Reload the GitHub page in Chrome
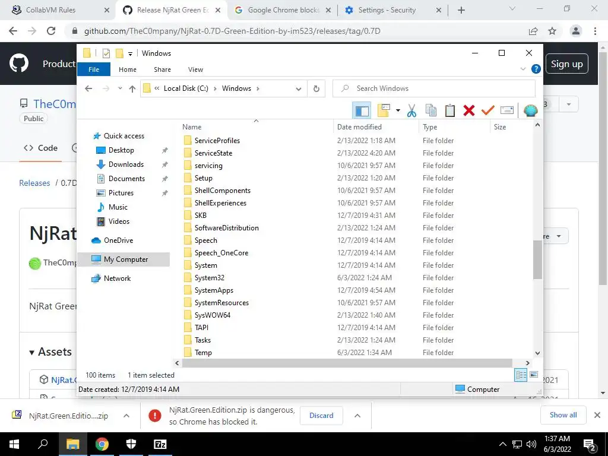 point(51,31)
